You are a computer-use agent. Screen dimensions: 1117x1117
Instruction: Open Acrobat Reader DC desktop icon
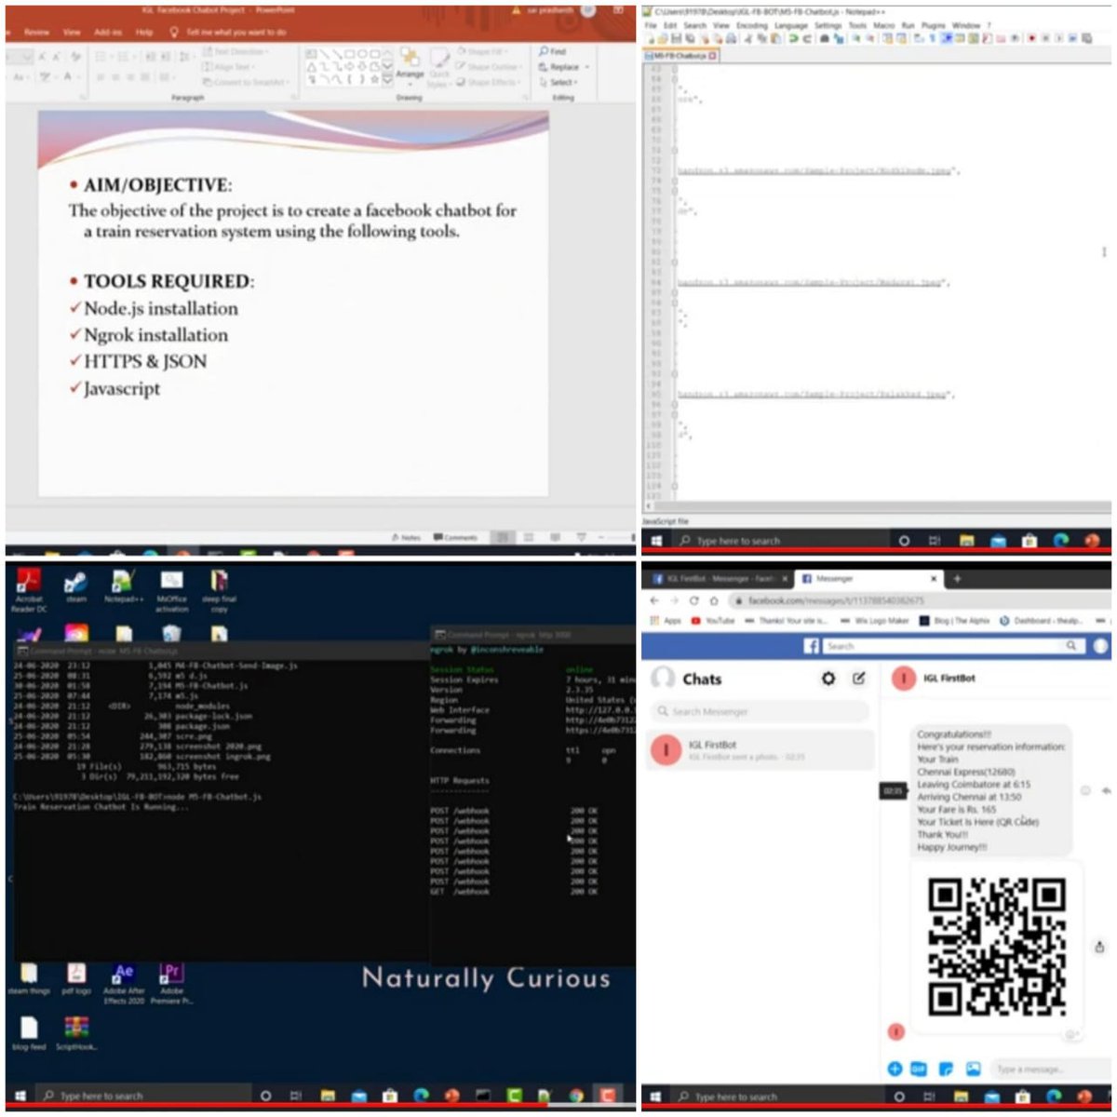pos(29,590)
